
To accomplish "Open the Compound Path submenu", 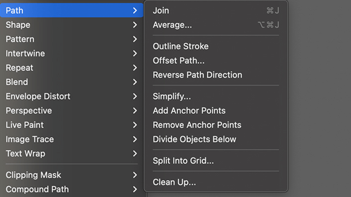I will pyautogui.click(x=72, y=189).
